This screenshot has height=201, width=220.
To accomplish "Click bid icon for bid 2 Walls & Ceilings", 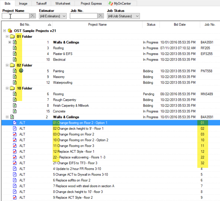I will click(x=12, y=117).
